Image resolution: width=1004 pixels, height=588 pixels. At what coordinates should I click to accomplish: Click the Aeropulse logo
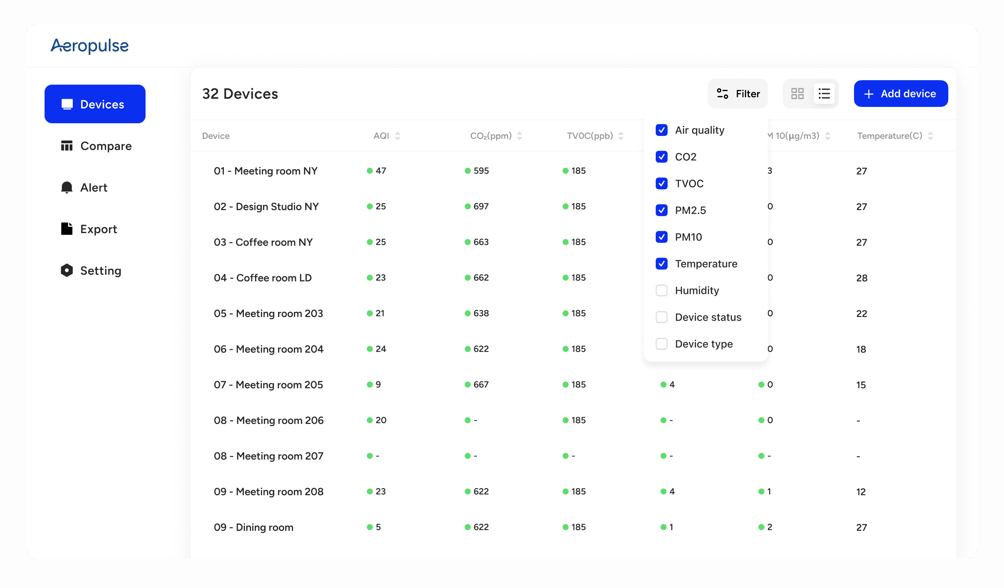pyautogui.click(x=89, y=46)
